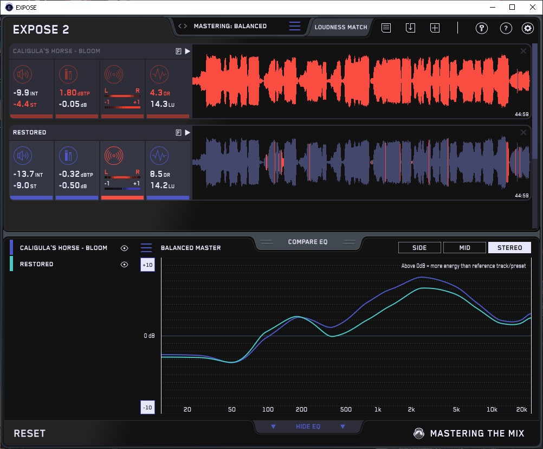Screen dimensions: 543x449
Task: Click the Mastering The Mix logo
Action: tap(419, 433)
